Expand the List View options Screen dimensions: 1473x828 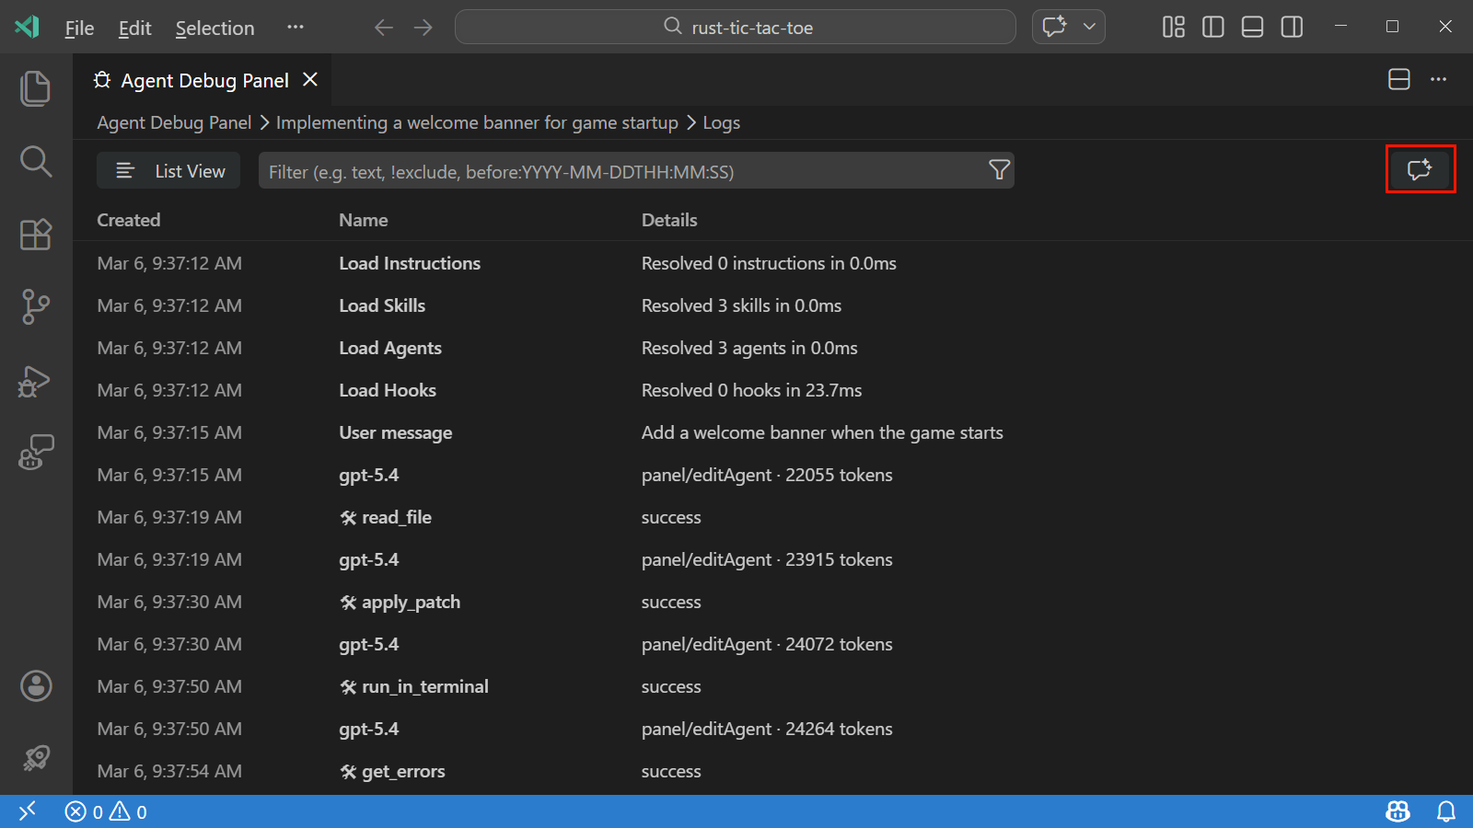pyautogui.click(x=168, y=170)
